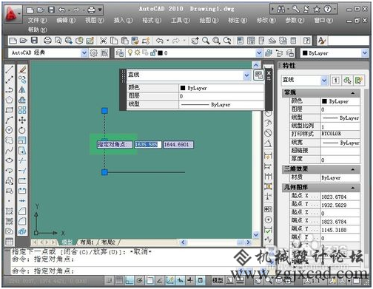Open the layer 0 dropdown list
This screenshot has height=289, width=373.
click(x=259, y=52)
